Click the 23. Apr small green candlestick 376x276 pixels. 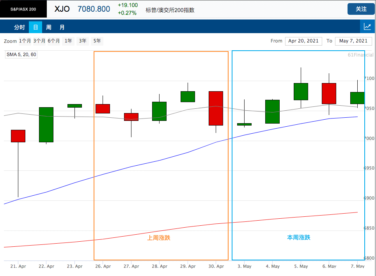(x=74, y=106)
